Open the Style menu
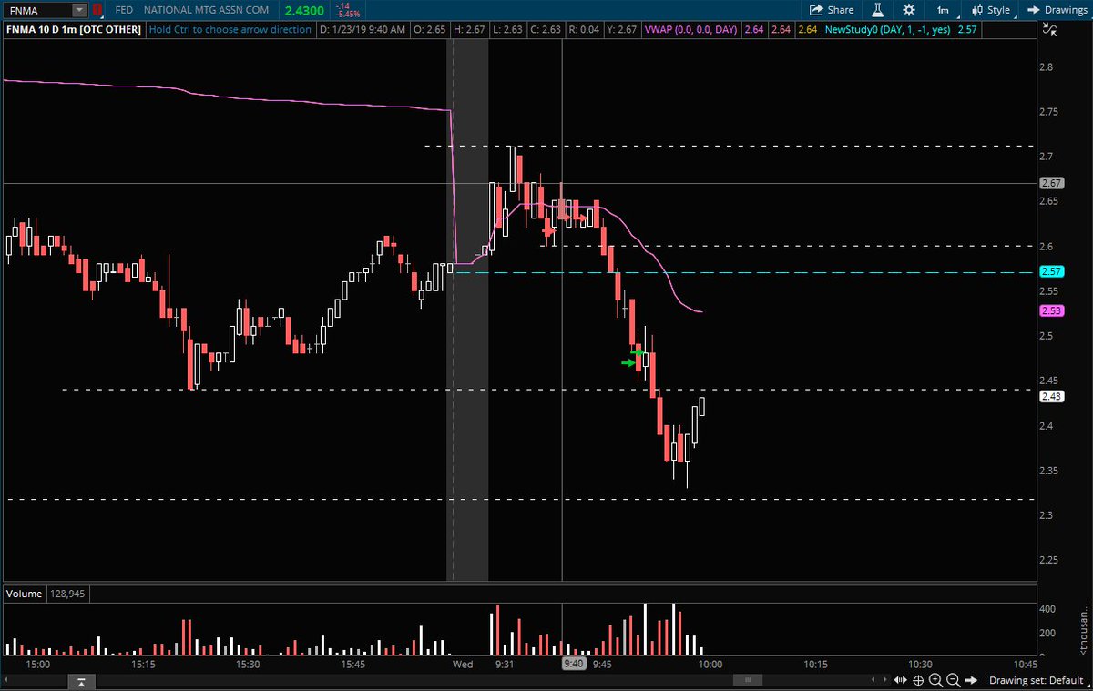1093x691 pixels. coord(991,10)
